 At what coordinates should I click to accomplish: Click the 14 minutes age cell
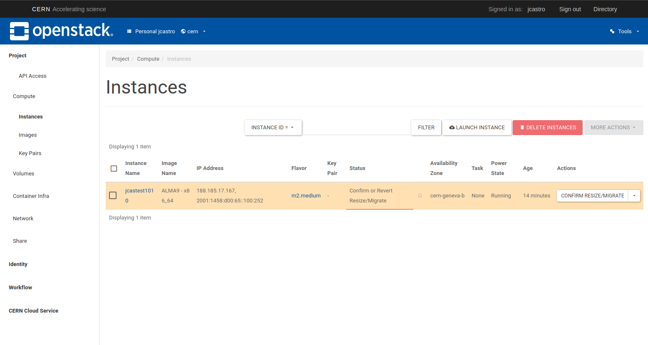(x=536, y=196)
